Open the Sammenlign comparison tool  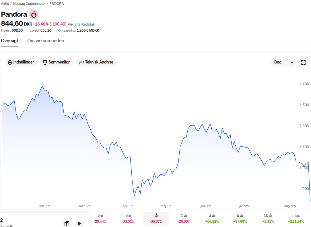[57, 62]
